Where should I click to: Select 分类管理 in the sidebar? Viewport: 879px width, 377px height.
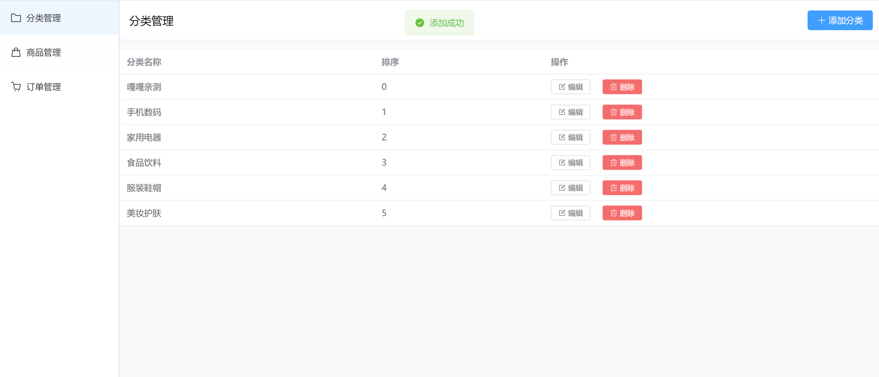click(x=44, y=18)
